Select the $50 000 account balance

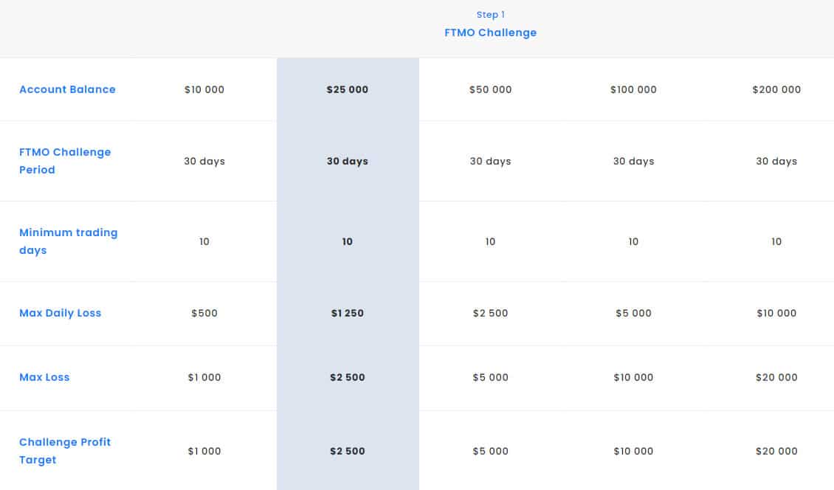(490, 89)
